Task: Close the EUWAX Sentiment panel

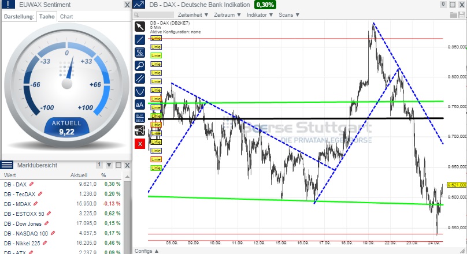Action: click(127, 5)
